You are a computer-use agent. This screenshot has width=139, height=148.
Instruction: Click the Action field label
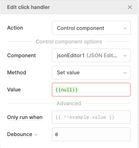point(15,28)
